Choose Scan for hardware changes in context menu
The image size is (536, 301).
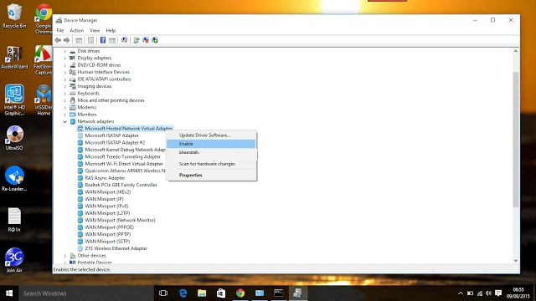tap(211, 164)
